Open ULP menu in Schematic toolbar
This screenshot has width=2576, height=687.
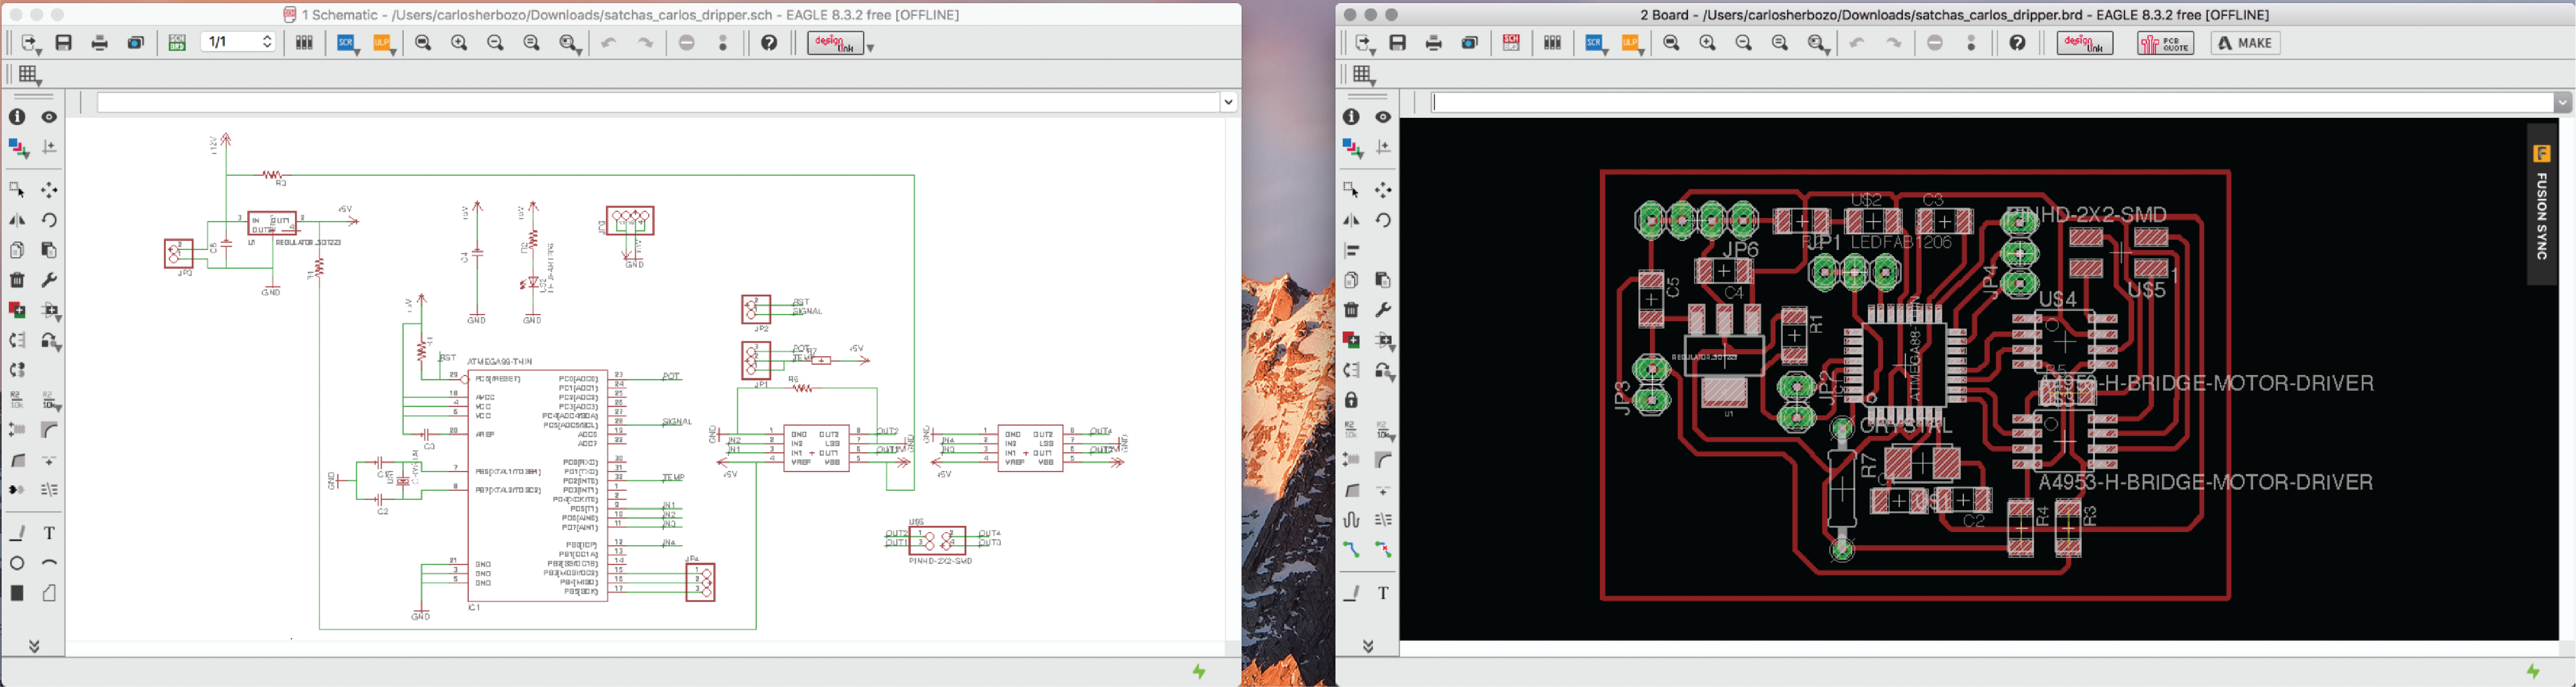pos(385,44)
